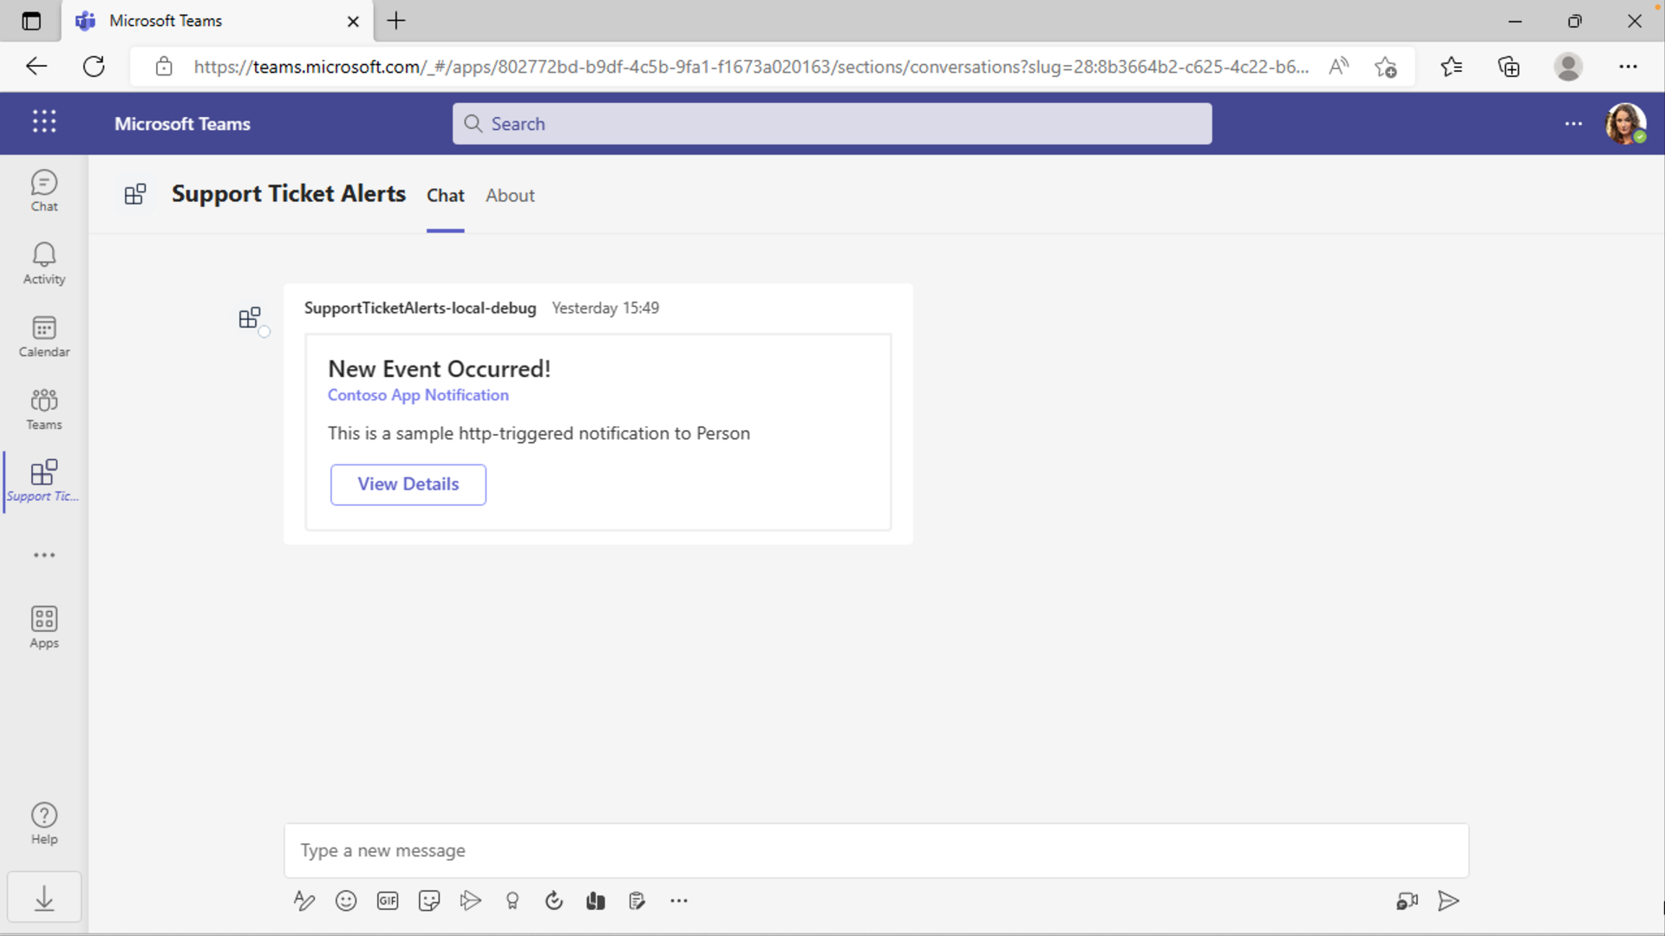Viewport: 1665px width, 936px height.
Task: Click the search bar to focus
Action: (x=832, y=123)
